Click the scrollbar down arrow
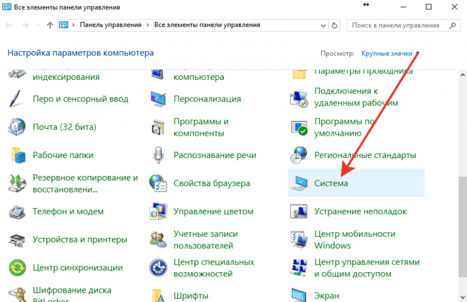Viewport: 467px width, 302px height. 462,297
